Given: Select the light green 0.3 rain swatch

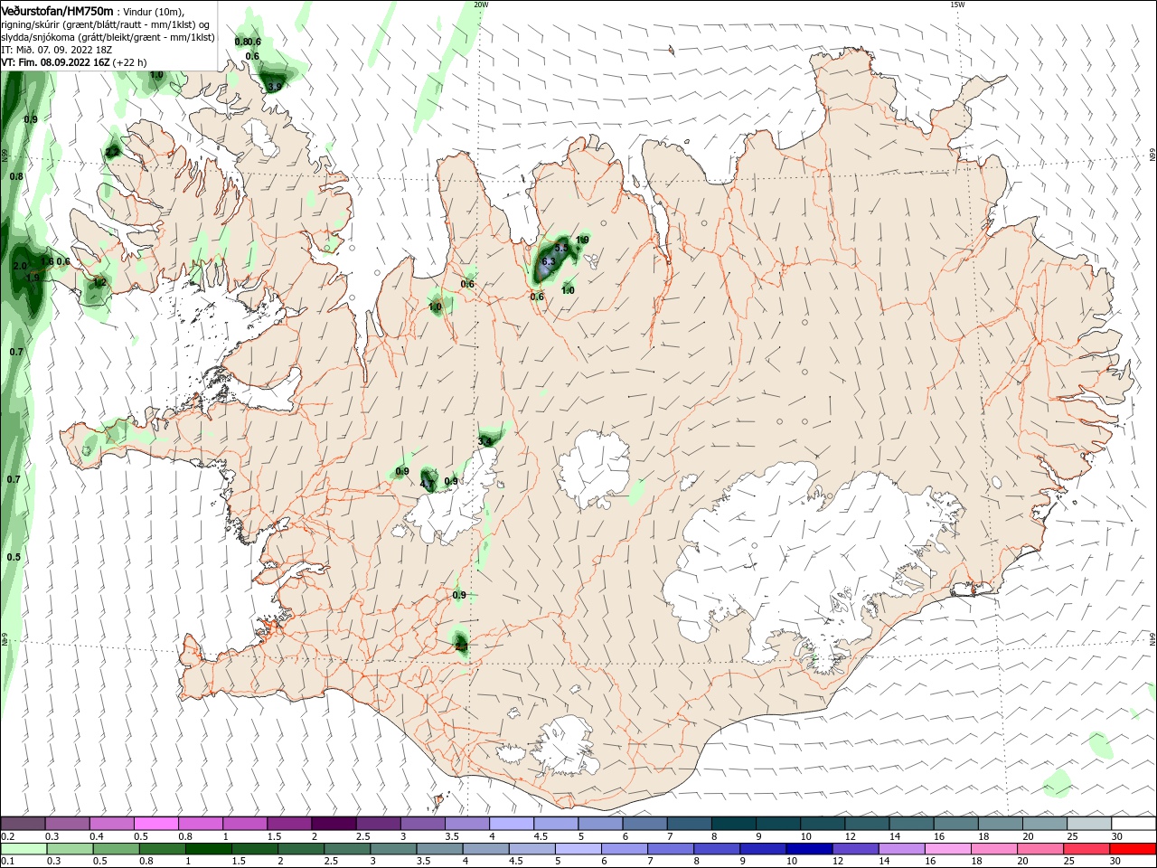Looking at the screenshot, I should click(71, 849).
